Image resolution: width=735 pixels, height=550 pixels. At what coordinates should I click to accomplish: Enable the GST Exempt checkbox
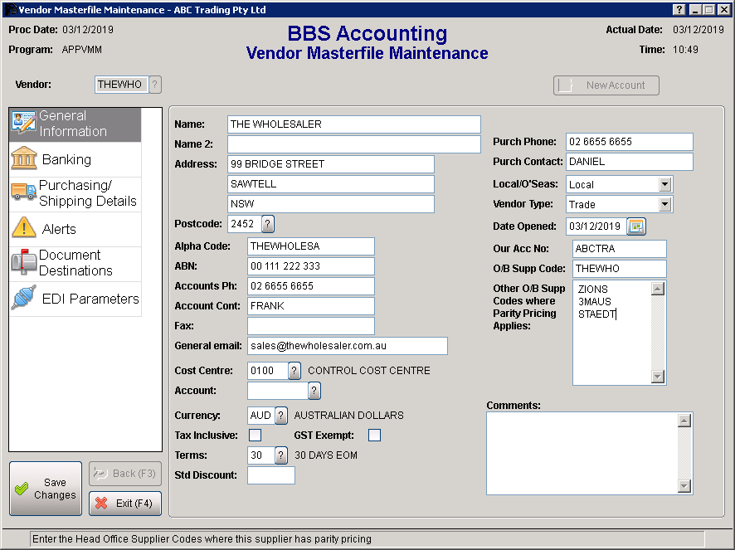[375, 436]
